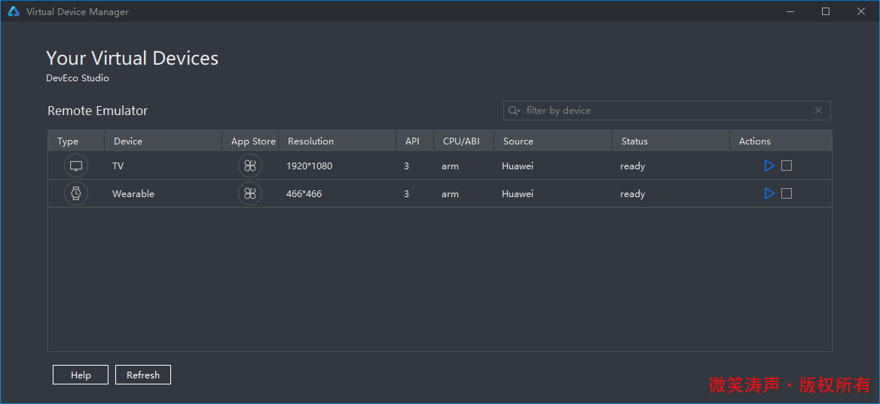Click the search magnifier dropdown icon
This screenshot has width=880, height=404.
pos(515,111)
